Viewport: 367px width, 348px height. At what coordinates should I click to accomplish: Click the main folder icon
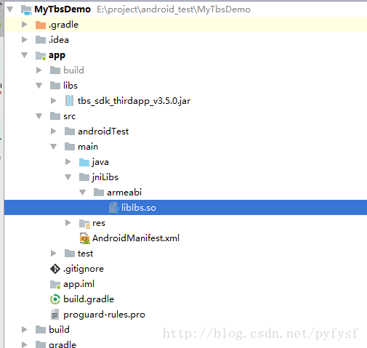tap(70, 147)
